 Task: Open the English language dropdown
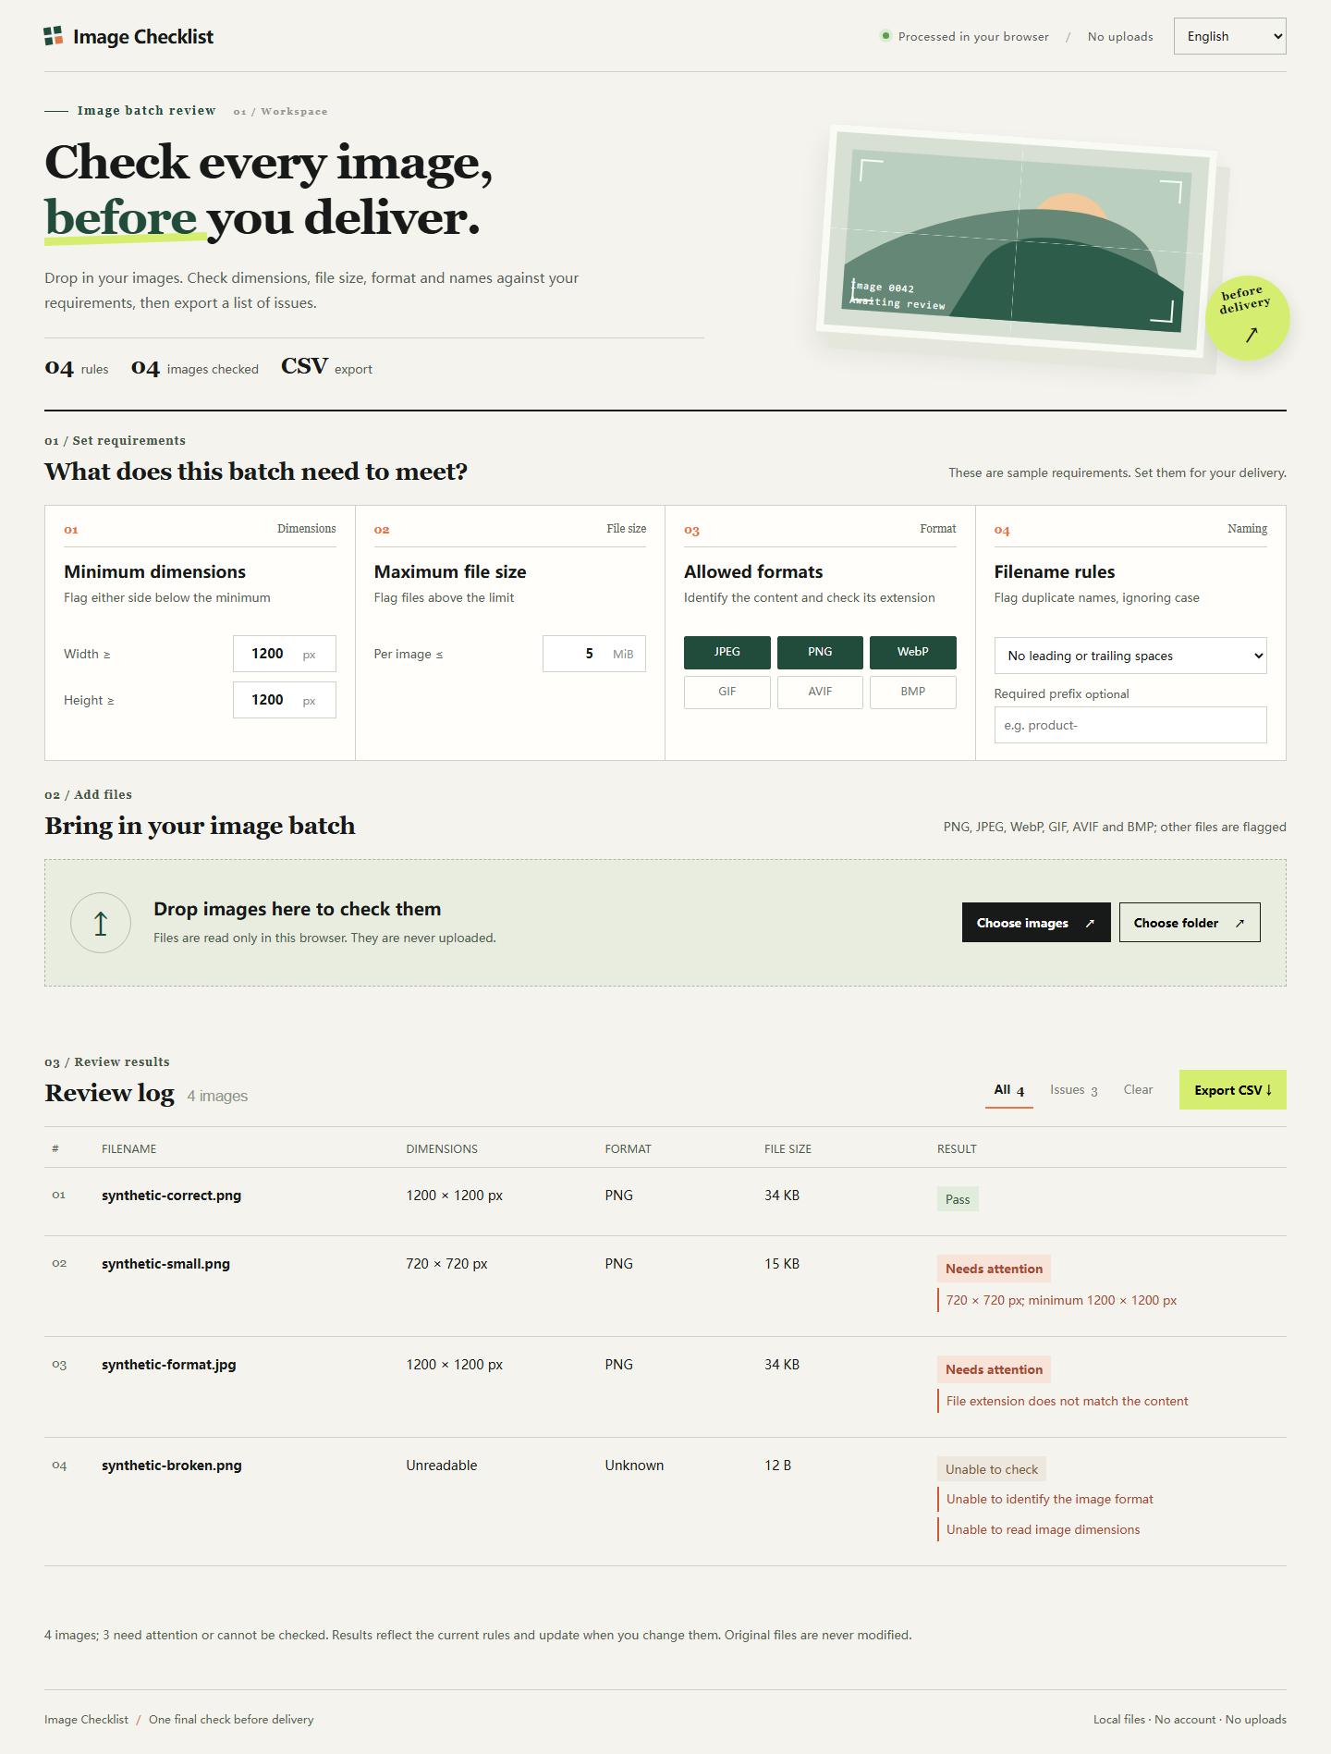point(1229,36)
